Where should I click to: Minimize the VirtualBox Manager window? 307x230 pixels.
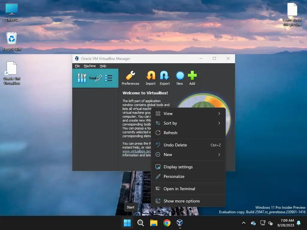pos(201,58)
